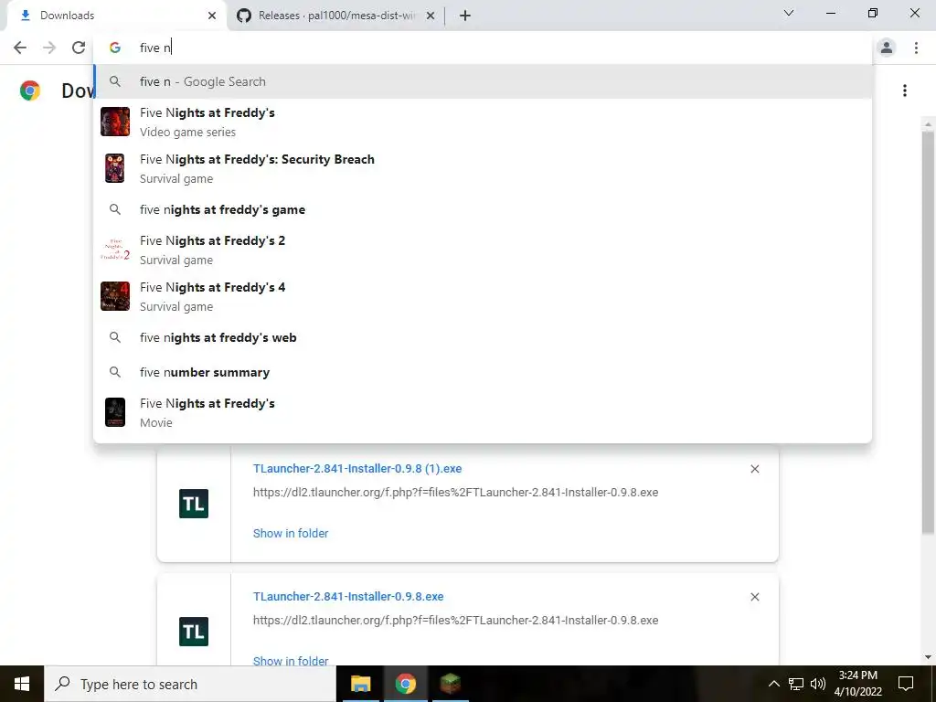Image resolution: width=936 pixels, height=702 pixels.
Task: Open the tab search chevron
Action: tap(789, 13)
